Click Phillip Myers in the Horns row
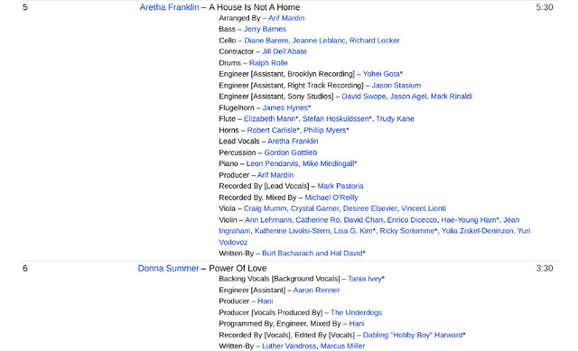The height and width of the screenshot is (351, 578). tap(325, 130)
